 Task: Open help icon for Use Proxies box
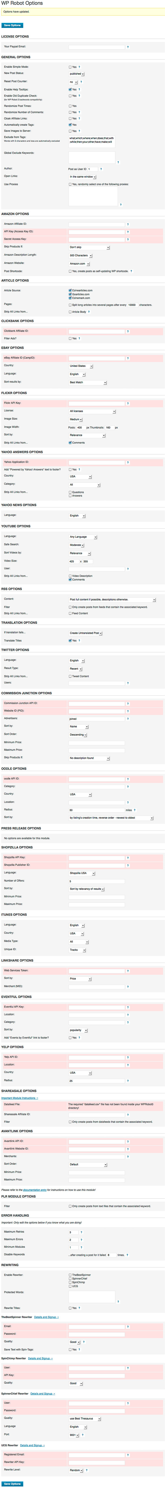[x=121, y=204]
